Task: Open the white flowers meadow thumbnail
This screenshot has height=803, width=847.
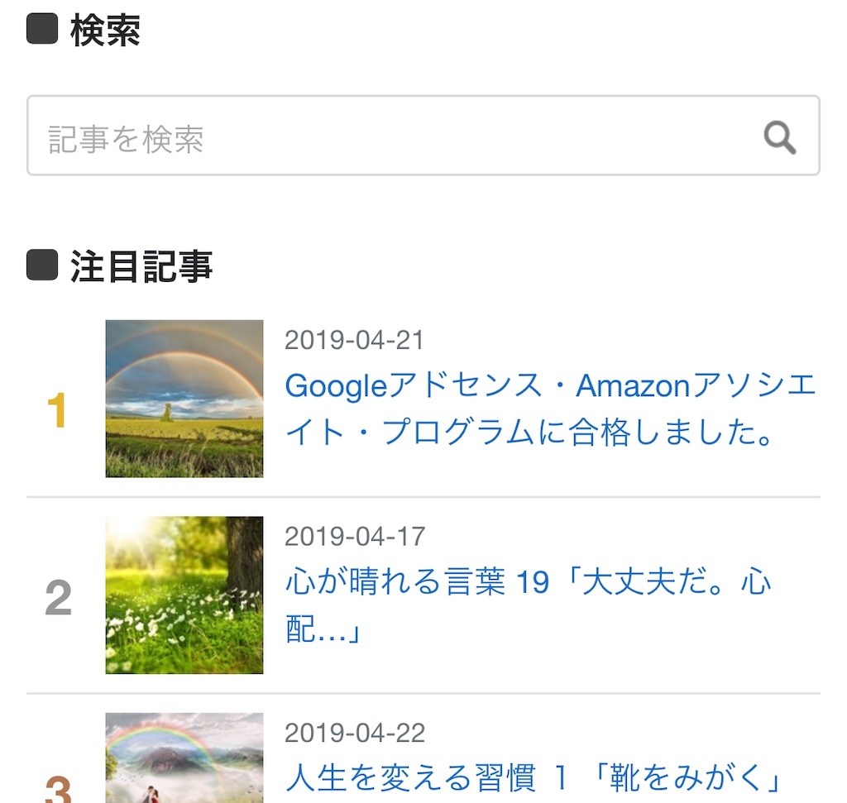Action: tap(184, 595)
